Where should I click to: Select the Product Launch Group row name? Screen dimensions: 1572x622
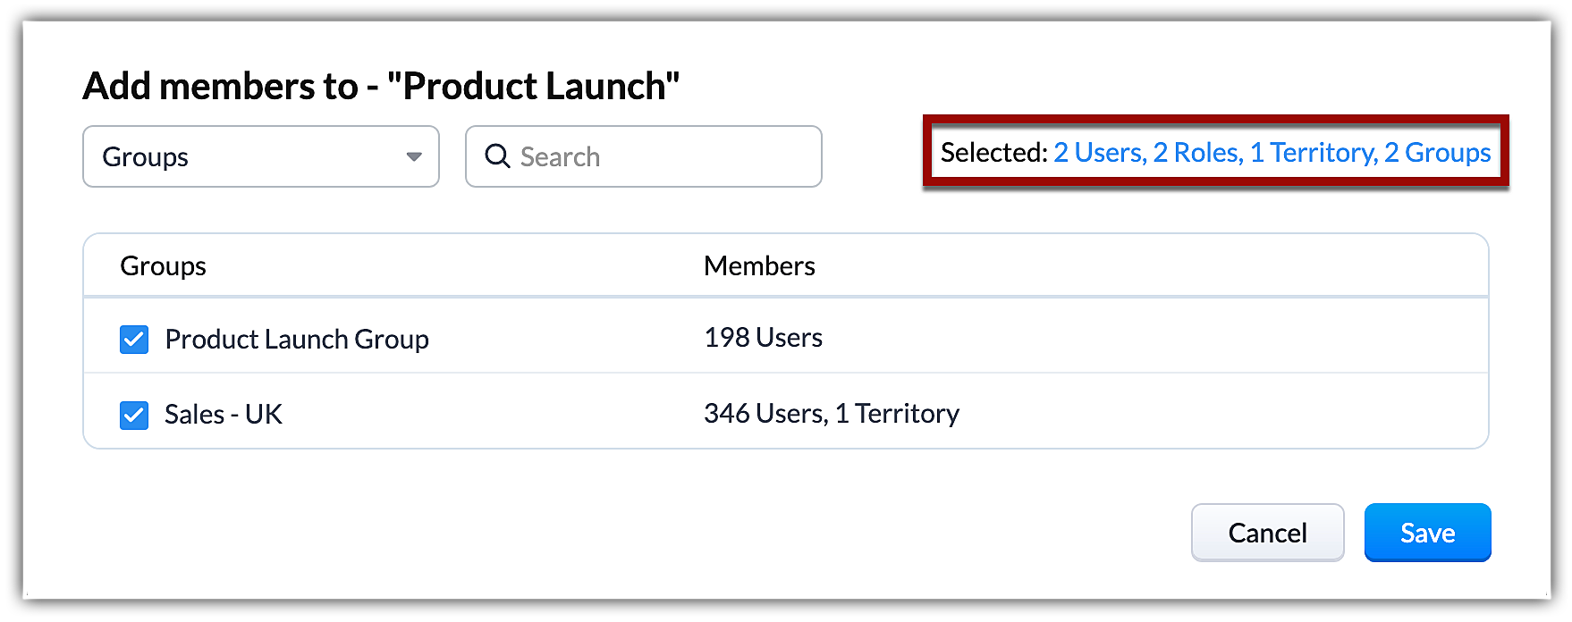coord(297,340)
